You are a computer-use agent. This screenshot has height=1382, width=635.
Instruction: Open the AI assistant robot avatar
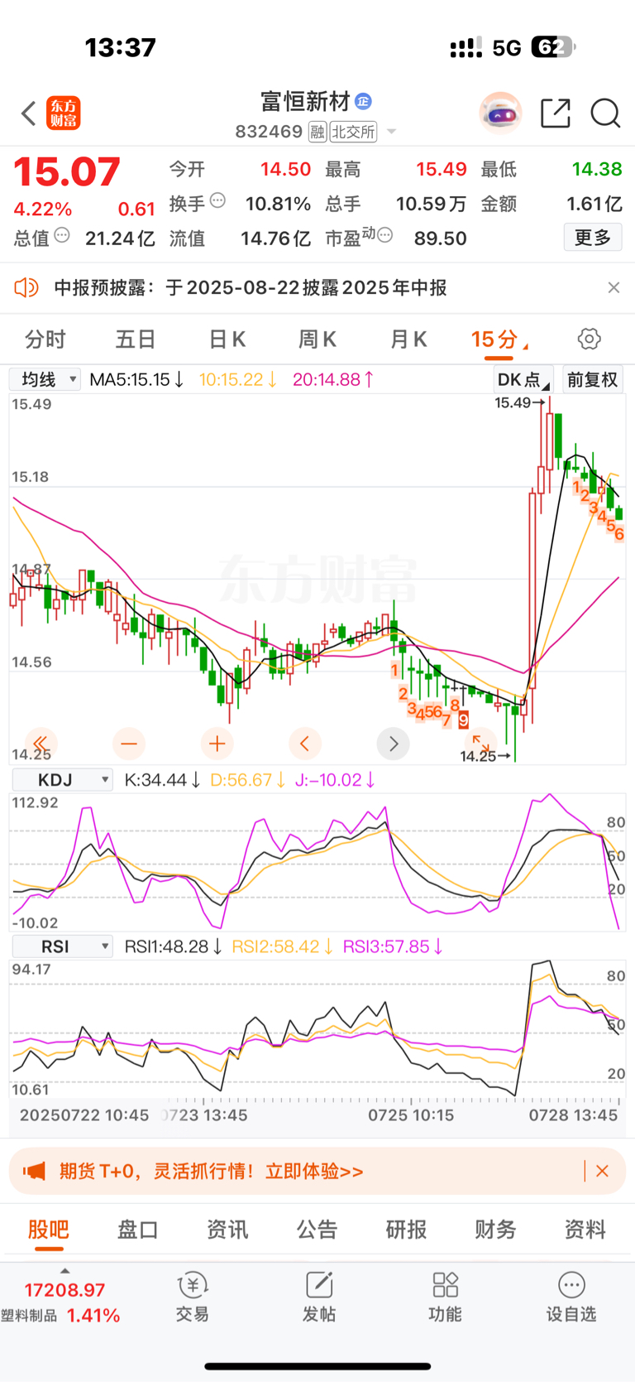[501, 113]
